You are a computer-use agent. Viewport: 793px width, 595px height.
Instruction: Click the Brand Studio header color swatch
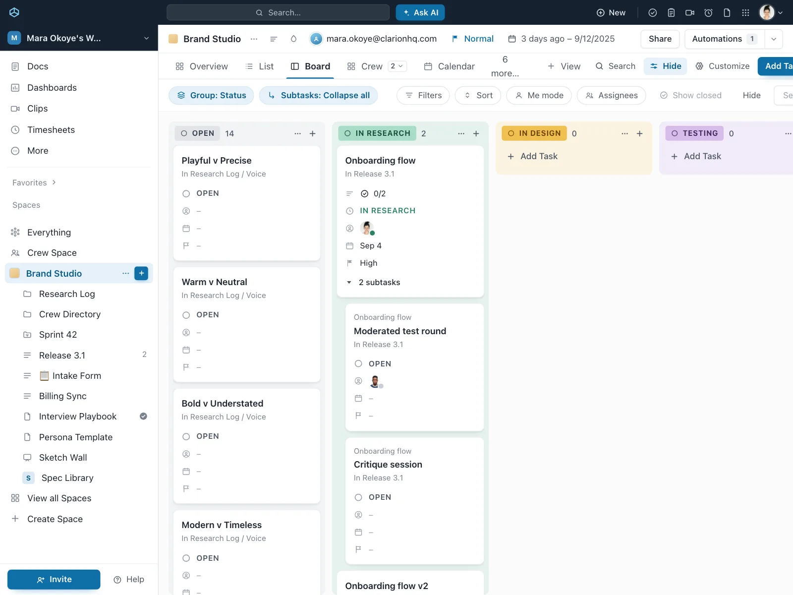pyautogui.click(x=173, y=39)
